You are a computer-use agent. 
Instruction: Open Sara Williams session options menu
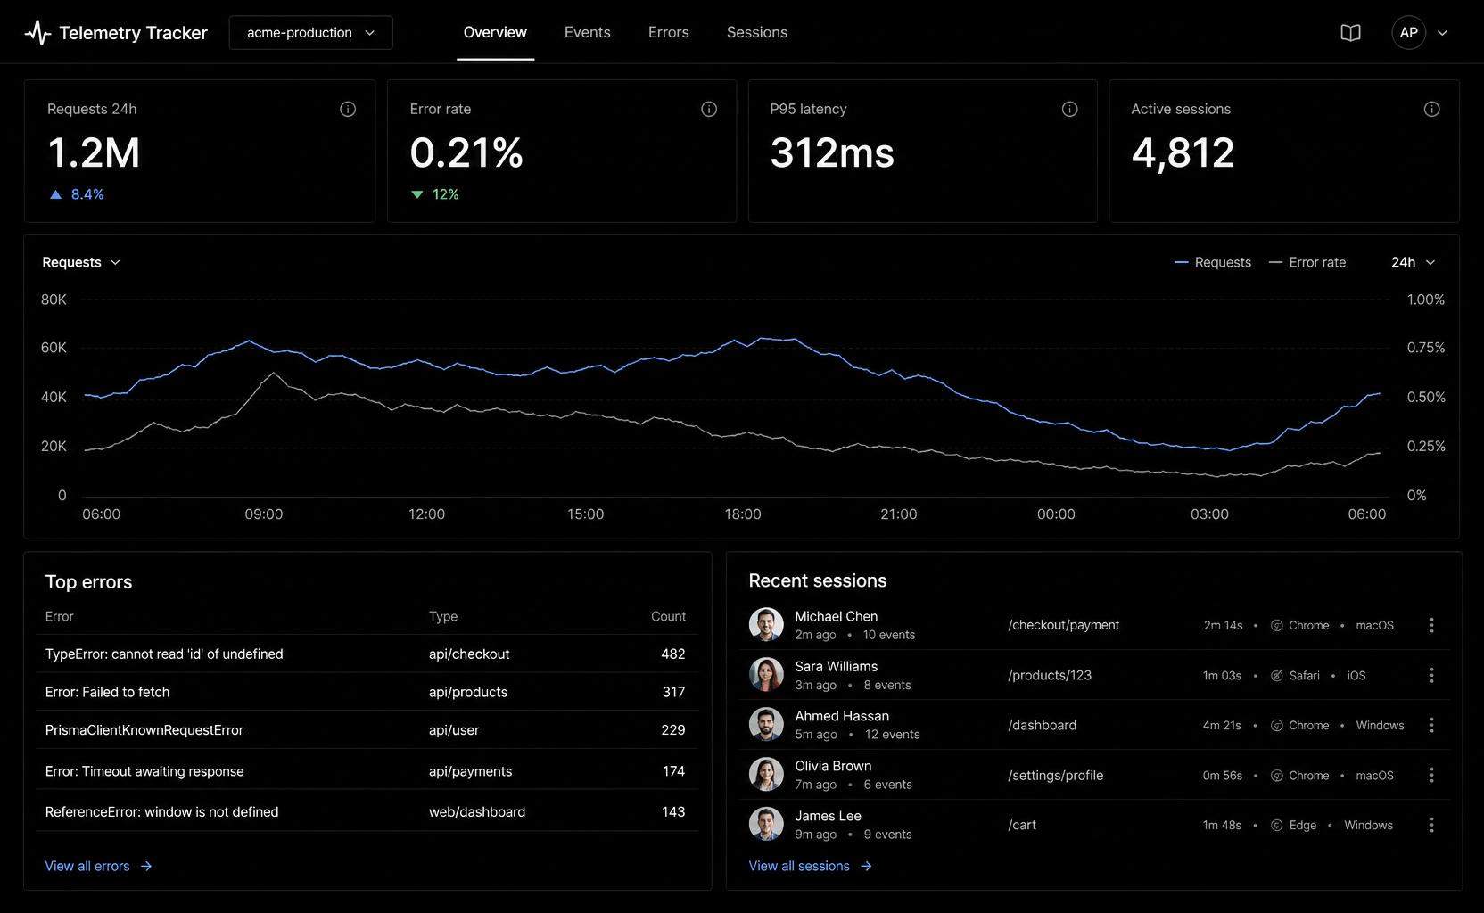1431,675
